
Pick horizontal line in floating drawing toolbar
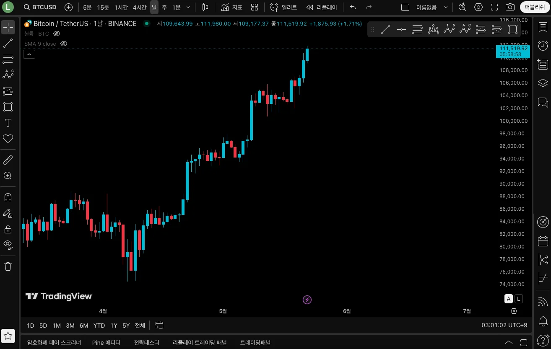401,29
